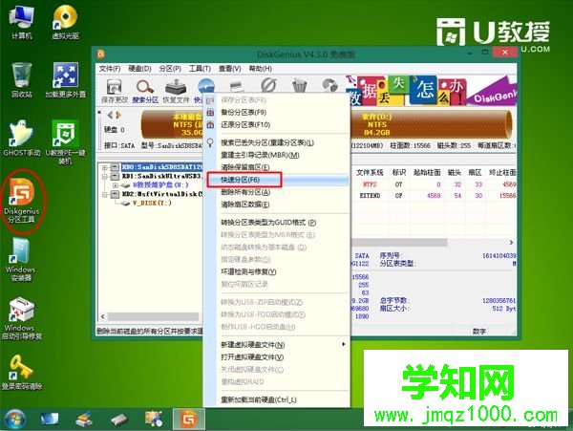Click the blue quick partition toolbar disc icon
Viewport: 573px width, 431px height.
(x=206, y=87)
